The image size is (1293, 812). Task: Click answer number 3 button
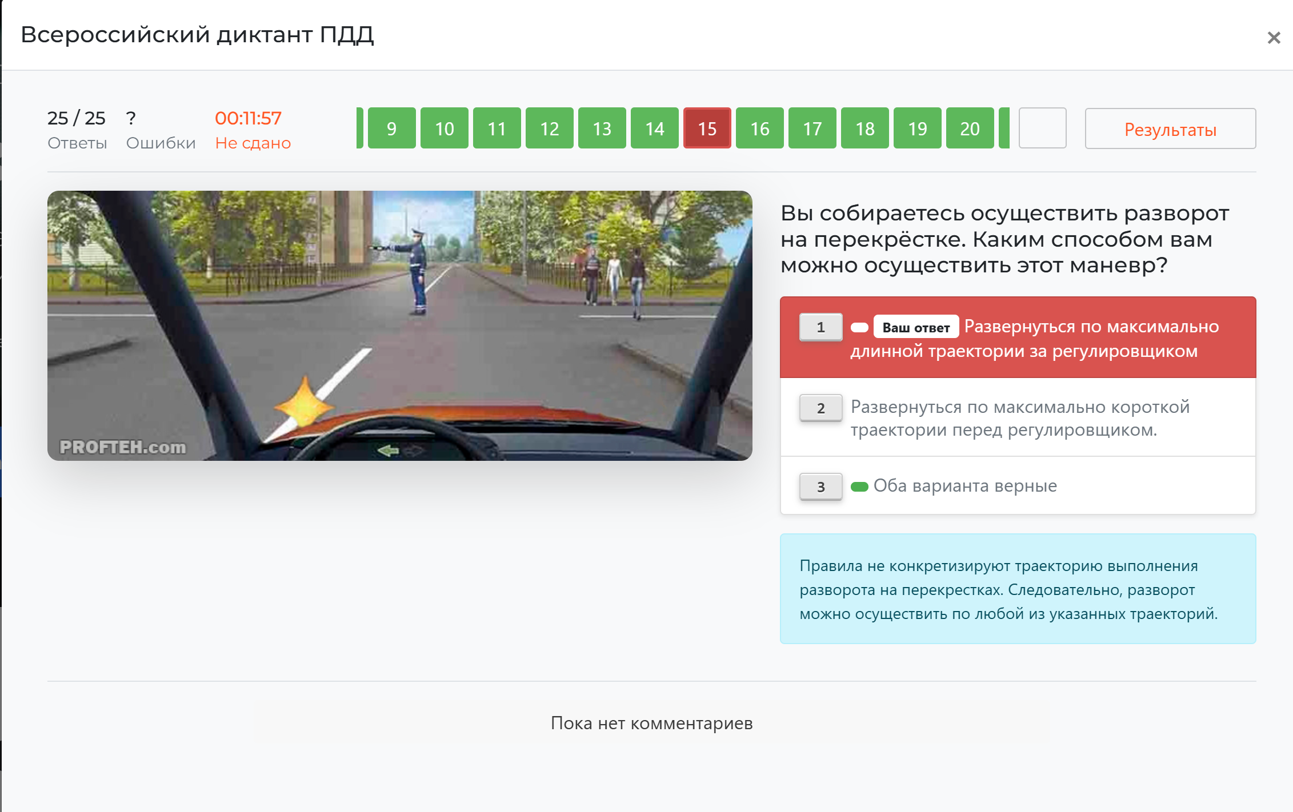821,487
